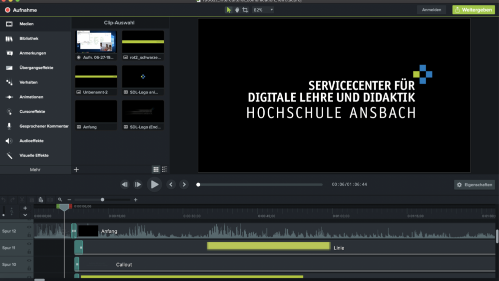499x281 pixels.
Task: Click the redo arrow in timeline toolbar
Action: (12, 200)
